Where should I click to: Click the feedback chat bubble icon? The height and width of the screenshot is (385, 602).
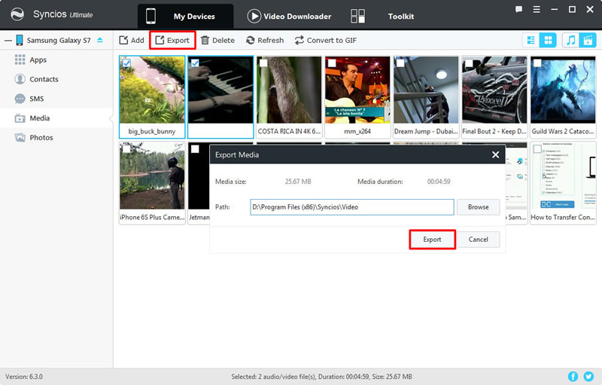pos(518,9)
